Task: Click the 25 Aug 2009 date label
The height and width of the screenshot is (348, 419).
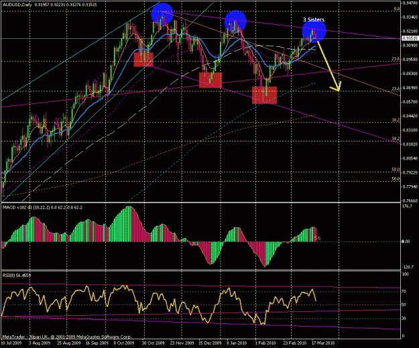Action: 69,343
